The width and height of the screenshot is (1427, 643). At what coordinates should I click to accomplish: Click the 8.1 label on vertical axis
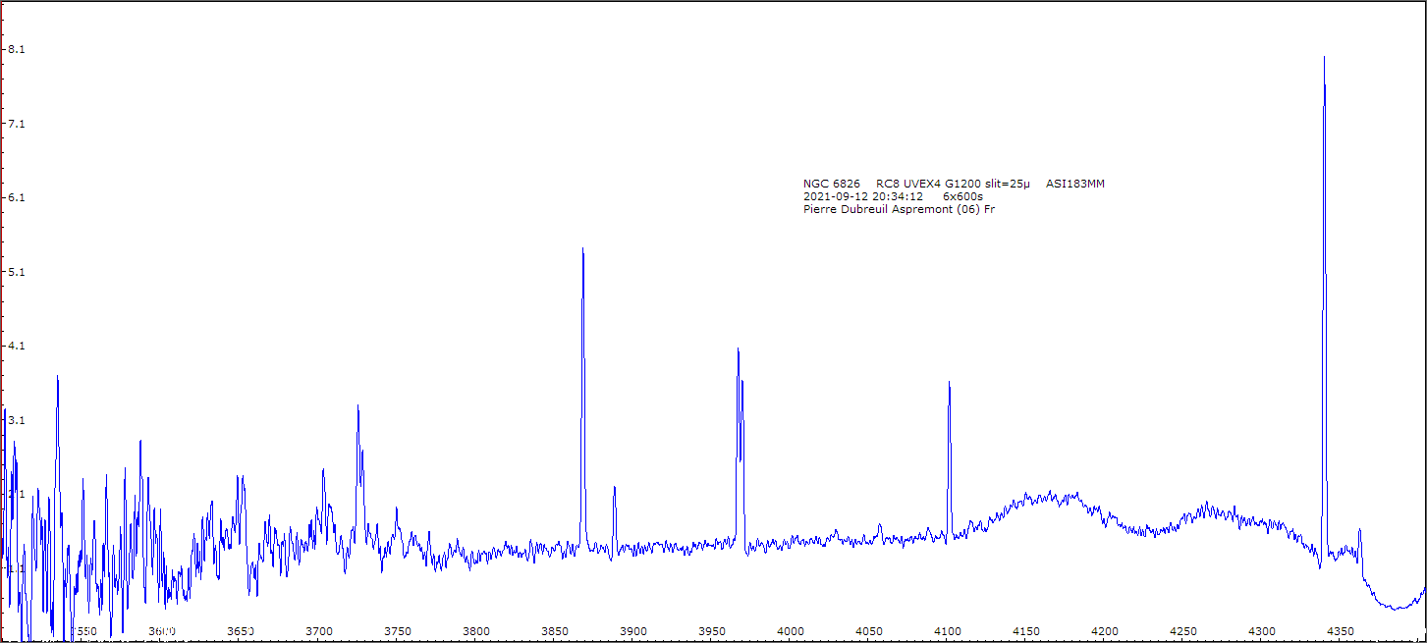(17, 50)
